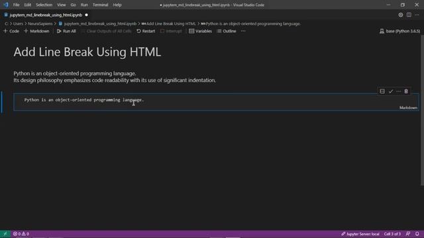Click the feedback icon in the status bar
This screenshot has height=238, width=424.
[x=408, y=234]
